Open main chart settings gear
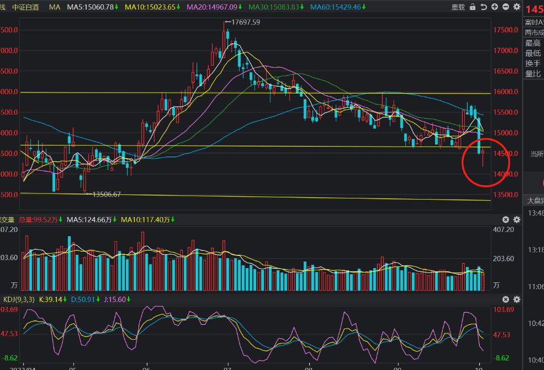 pos(516,7)
